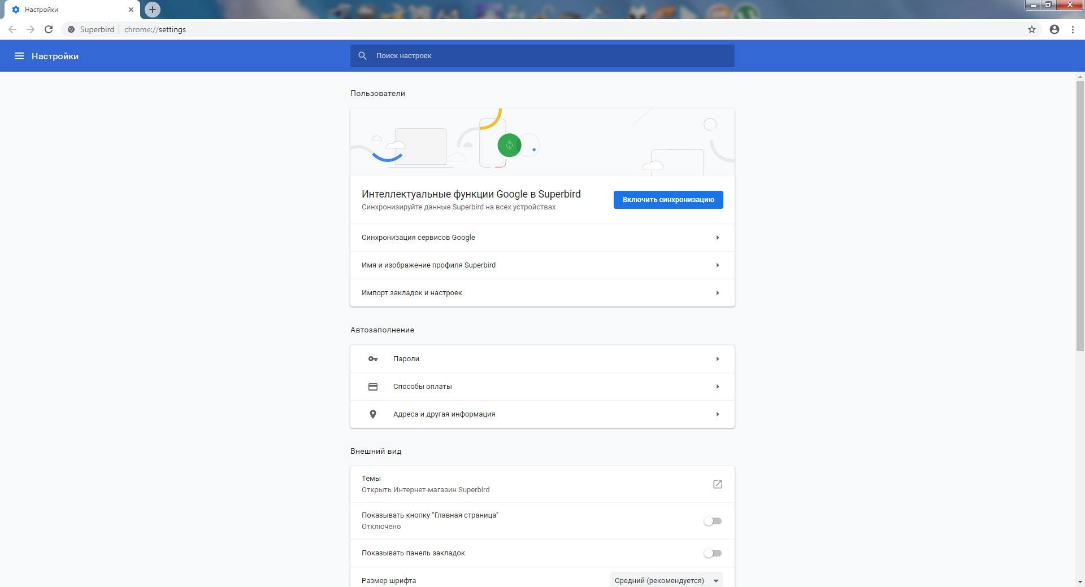Minimize the browser window

click(x=1034, y=5)
